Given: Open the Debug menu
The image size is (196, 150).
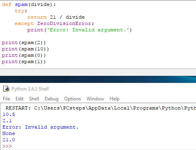Looking at the screenshot, I should point(51,99).
